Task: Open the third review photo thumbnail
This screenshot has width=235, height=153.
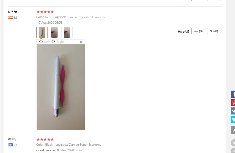Action: 67,32
